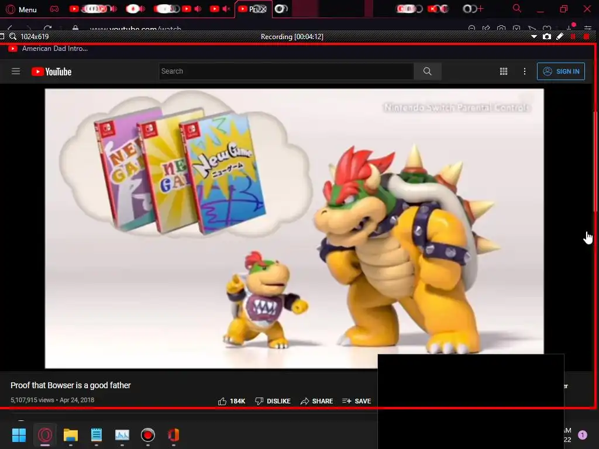Click title "Proof that Bowser is a good father"
This screenshot has width=599, height=449.
point(71,385)
